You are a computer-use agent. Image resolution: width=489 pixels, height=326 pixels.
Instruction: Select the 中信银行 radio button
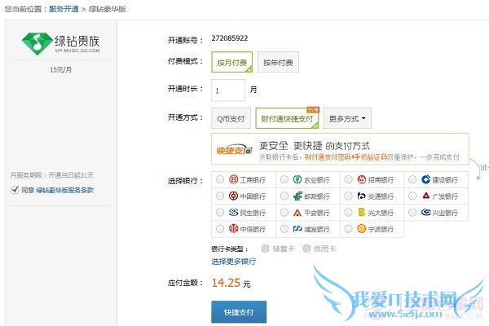[220, 229]
